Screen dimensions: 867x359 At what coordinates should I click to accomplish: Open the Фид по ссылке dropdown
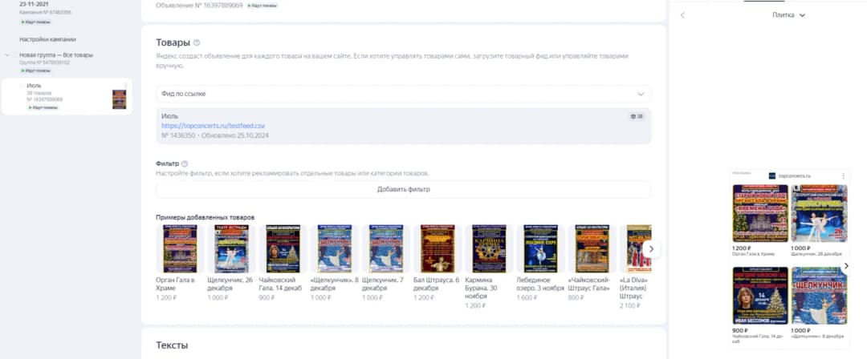click(403, 94)
